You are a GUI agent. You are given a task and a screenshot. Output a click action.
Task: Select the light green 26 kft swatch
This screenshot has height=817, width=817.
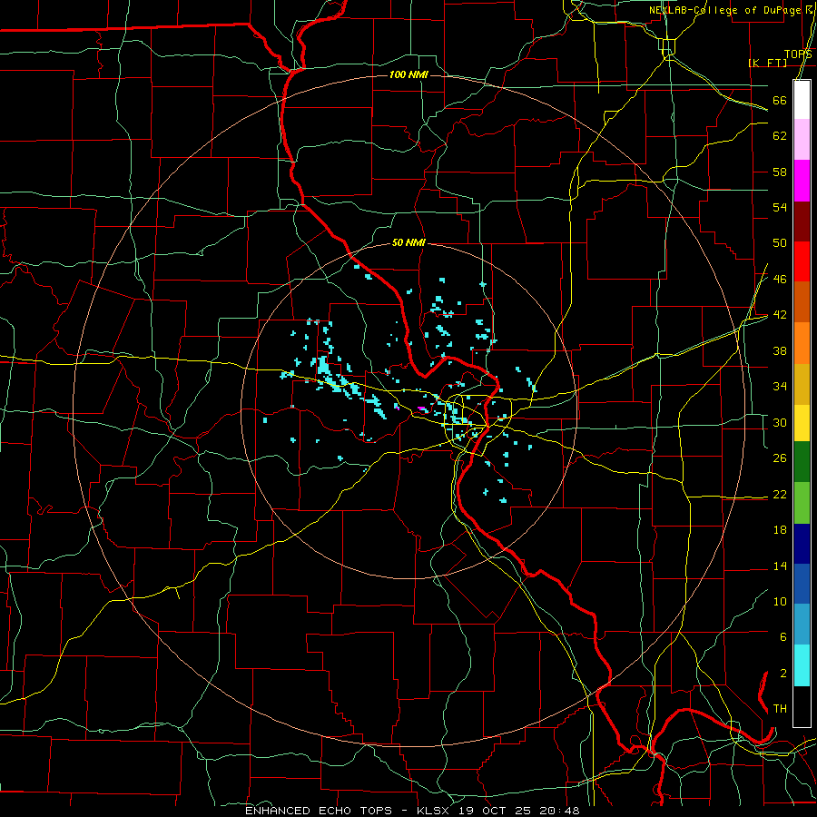(802, 503)
